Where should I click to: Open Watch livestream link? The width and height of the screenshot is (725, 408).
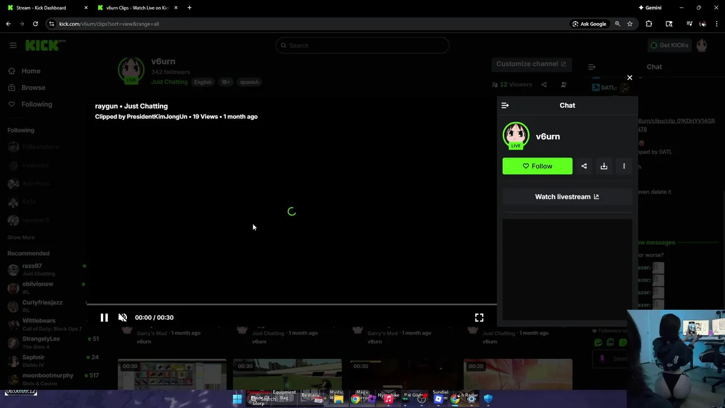coord(567,197)
